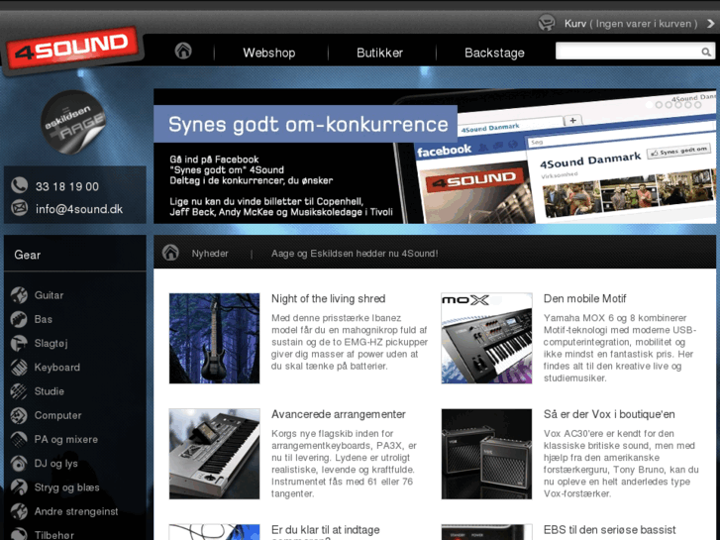
Task: Click the PA og mixere category icon
Action: tap(19, 439)
